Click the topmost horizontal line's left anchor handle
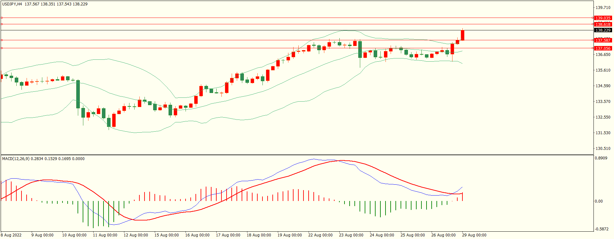 pyautogui.click(x=2, y=18)
